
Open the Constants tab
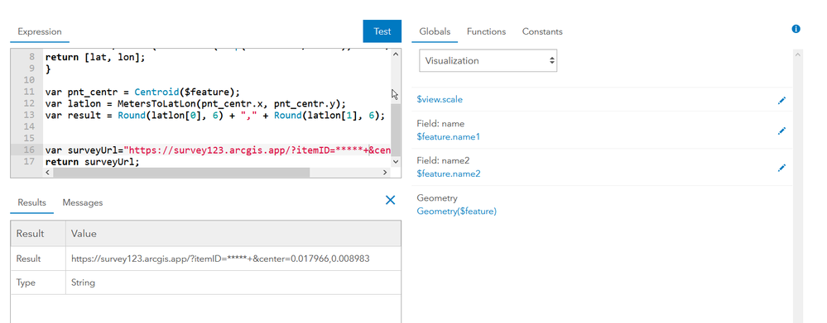[542, 31]
